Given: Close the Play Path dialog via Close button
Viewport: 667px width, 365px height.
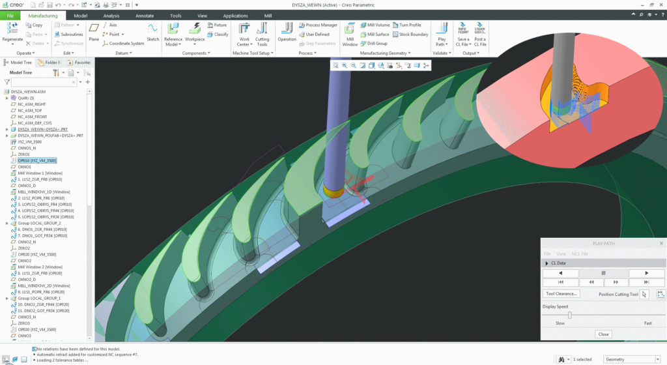Looking at the screenshot, I should click(603, 334).
